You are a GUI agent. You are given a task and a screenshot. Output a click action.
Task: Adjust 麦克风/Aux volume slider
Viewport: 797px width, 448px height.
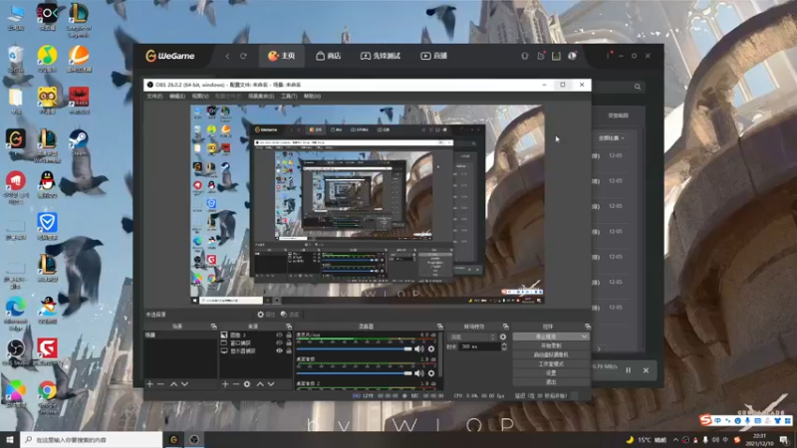[355, 349]
